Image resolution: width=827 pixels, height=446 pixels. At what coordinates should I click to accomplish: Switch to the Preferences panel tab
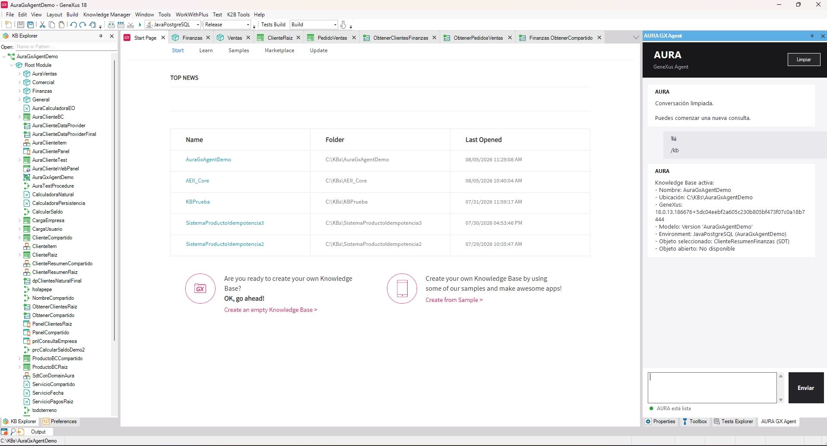tap(60, 421)
